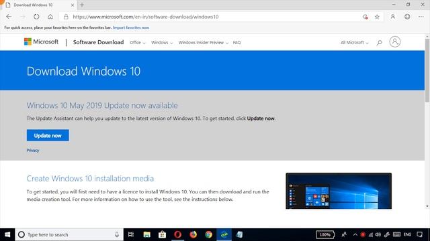
Task: Open a new browser tab
Action: point(82,5)
